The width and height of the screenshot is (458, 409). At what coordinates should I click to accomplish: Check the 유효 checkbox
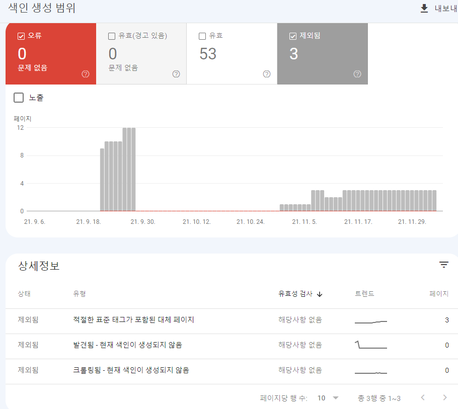pos(202,36)
